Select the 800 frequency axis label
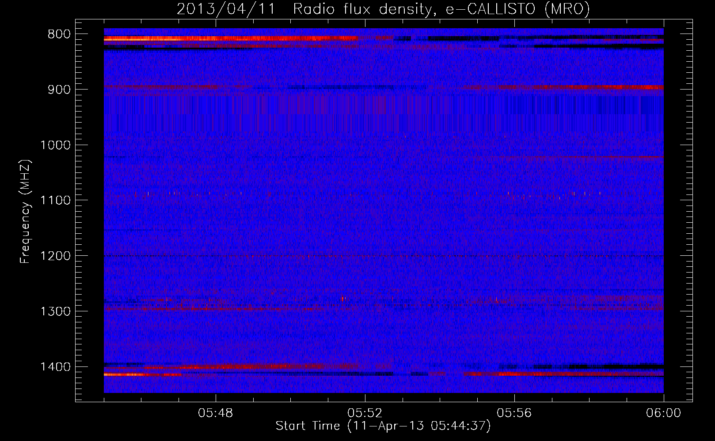This screenshot has height=441, width=715. pyautogui.click(x=59, y=34)
